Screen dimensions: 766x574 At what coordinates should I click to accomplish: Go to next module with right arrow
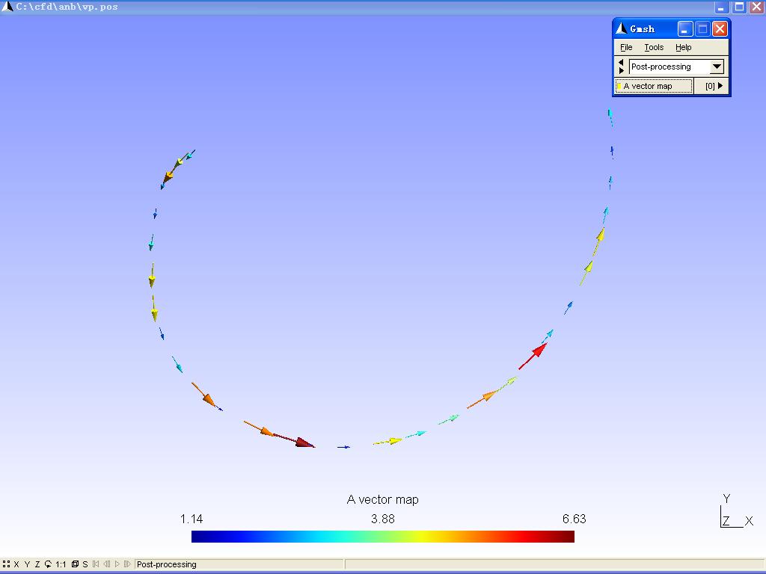(x=621, y=71)
